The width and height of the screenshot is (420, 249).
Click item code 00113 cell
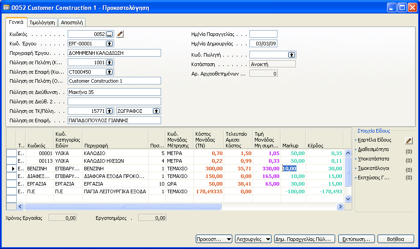[40, 161]
